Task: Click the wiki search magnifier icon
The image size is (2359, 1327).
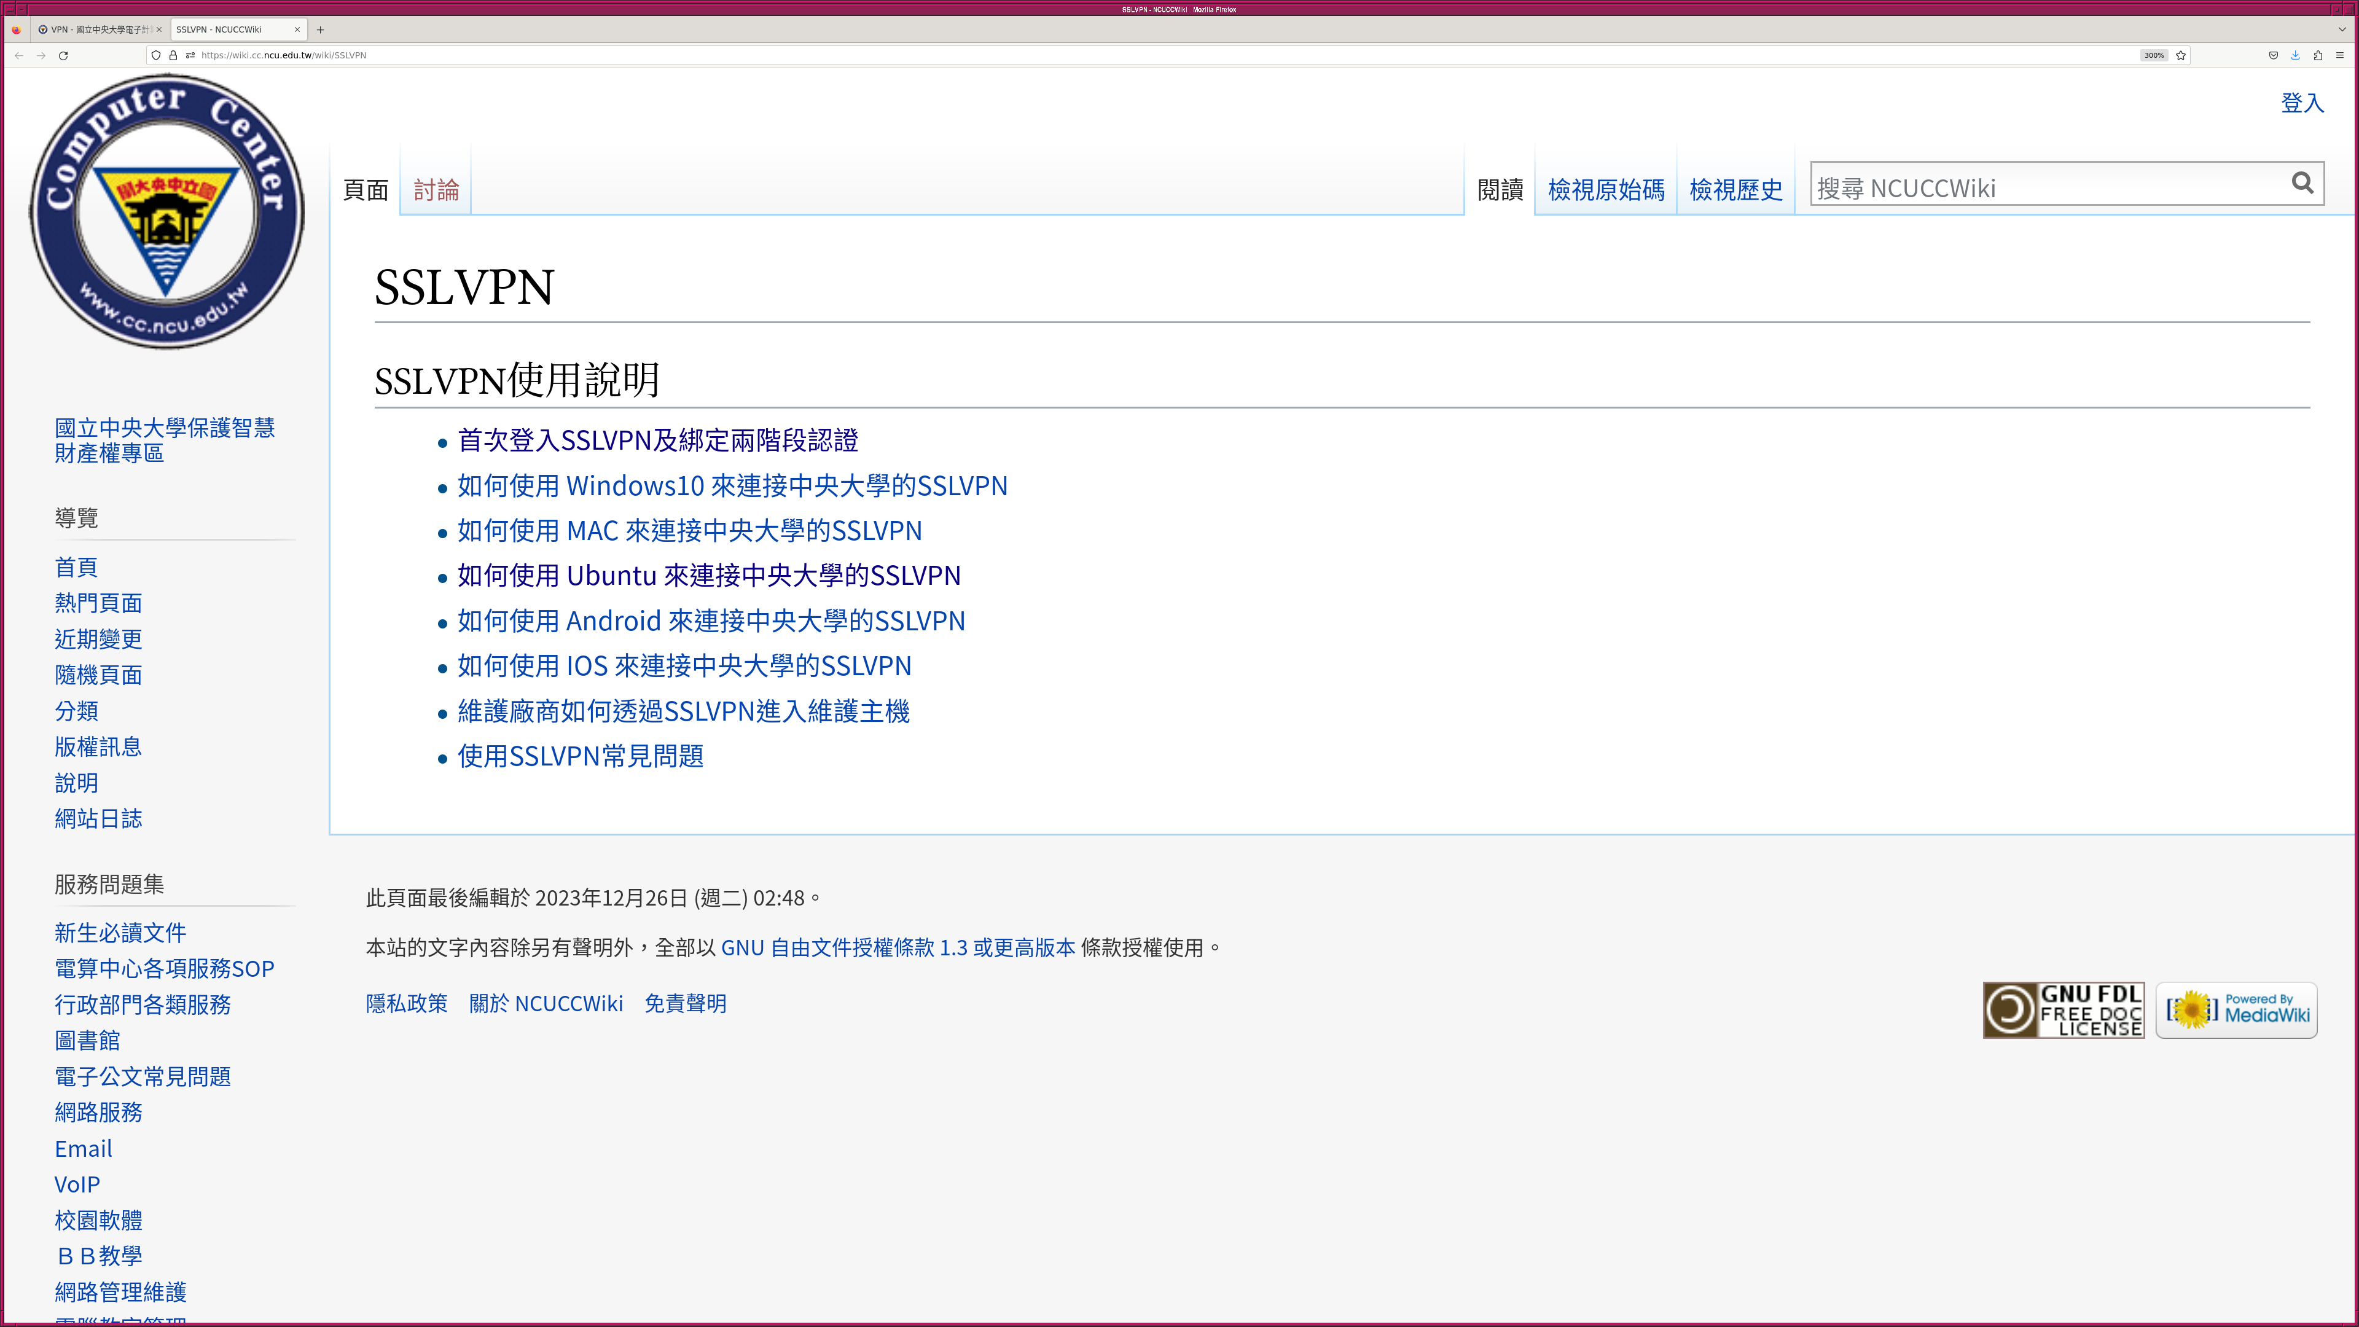Action: click(2302, 183)
